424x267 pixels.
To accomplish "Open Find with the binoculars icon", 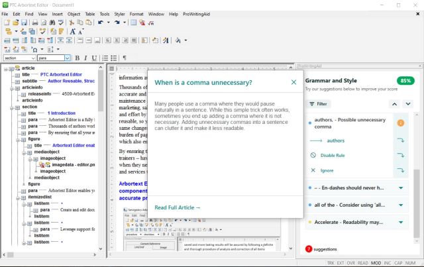I will click(52, 23).
